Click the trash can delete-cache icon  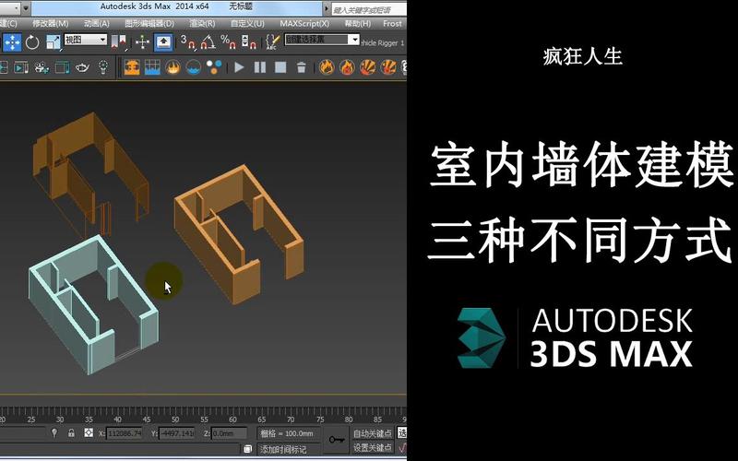302,67
